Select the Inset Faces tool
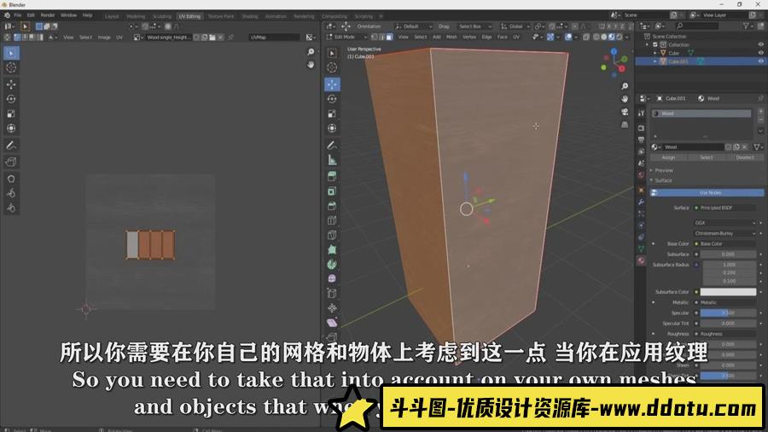Image resolution: width=768 pixels, height=432 pixels. (332, 191)
